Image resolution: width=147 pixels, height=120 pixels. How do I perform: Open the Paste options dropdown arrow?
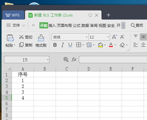click(x=14, y=45)
